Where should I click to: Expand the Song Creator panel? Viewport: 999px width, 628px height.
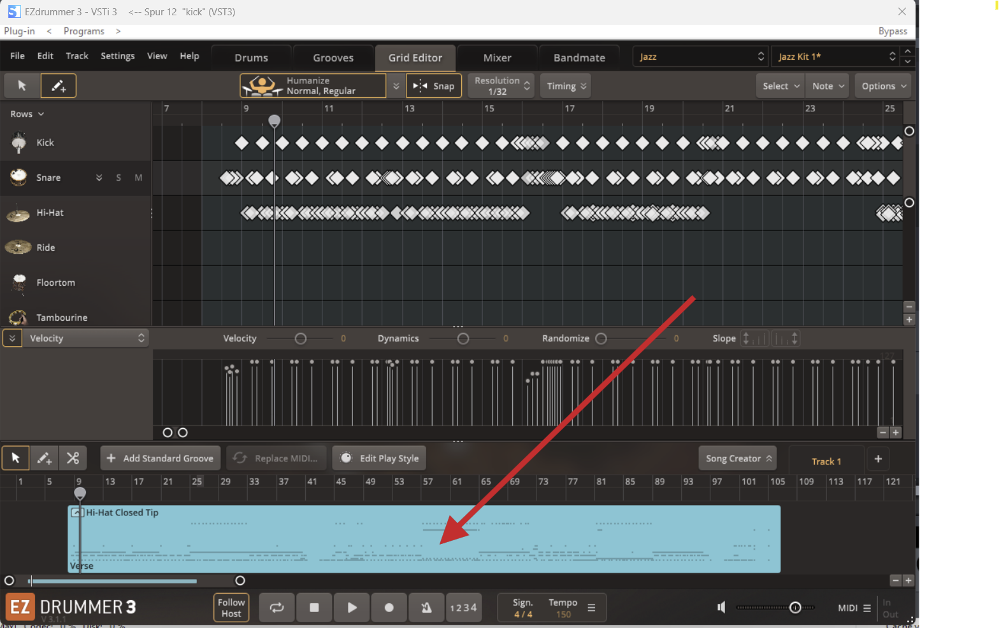tap(738, 458)
